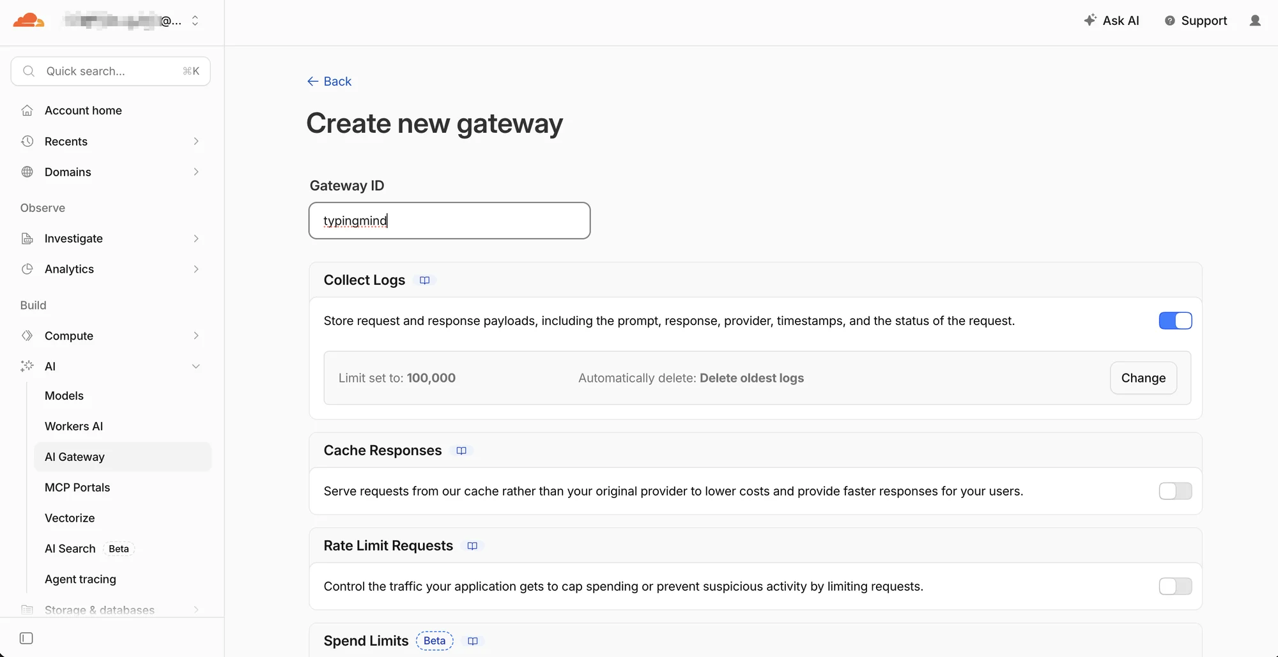
Task: Expand the Investigate chevron
Action: point(196,238)
